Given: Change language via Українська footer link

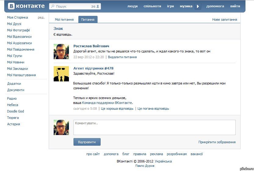Looking at the screenshot, I should (163, 161).
